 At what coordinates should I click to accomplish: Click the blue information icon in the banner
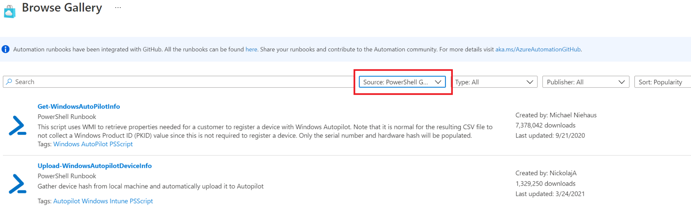pyautogui.click(x=5, y=49)
